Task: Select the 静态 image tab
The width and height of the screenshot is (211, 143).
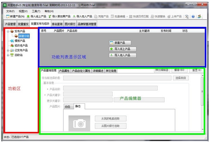Action: point(79,106)
